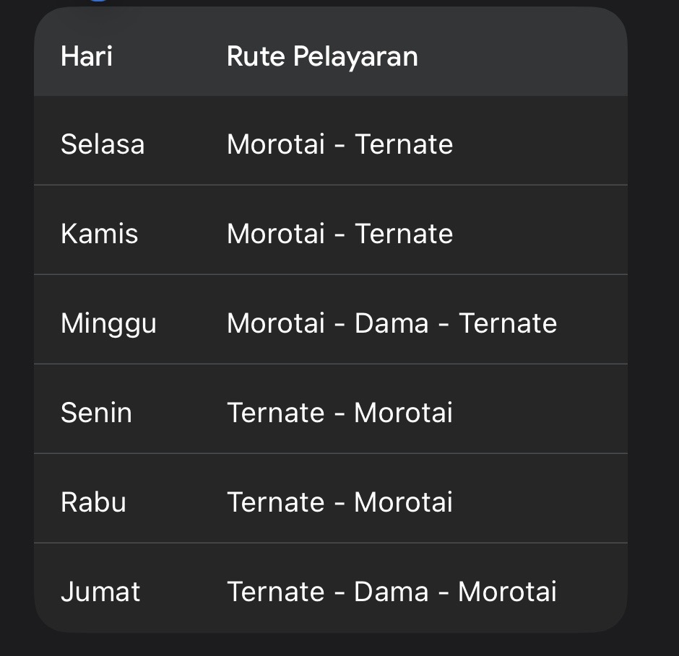Select the "Ternate - Dama - Morotai" route text
This screenshot has height=656, width=679.
click(392, 592)
